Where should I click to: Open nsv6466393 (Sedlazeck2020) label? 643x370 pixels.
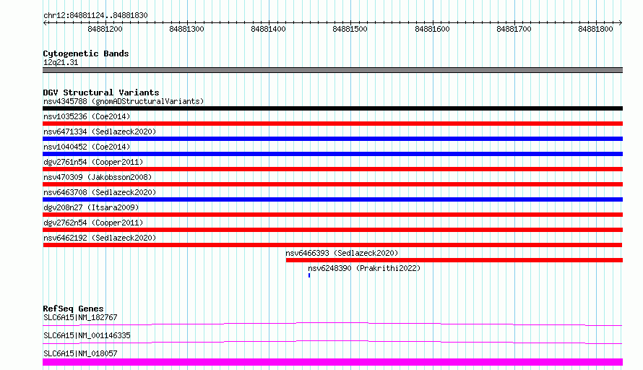(342, 253)
